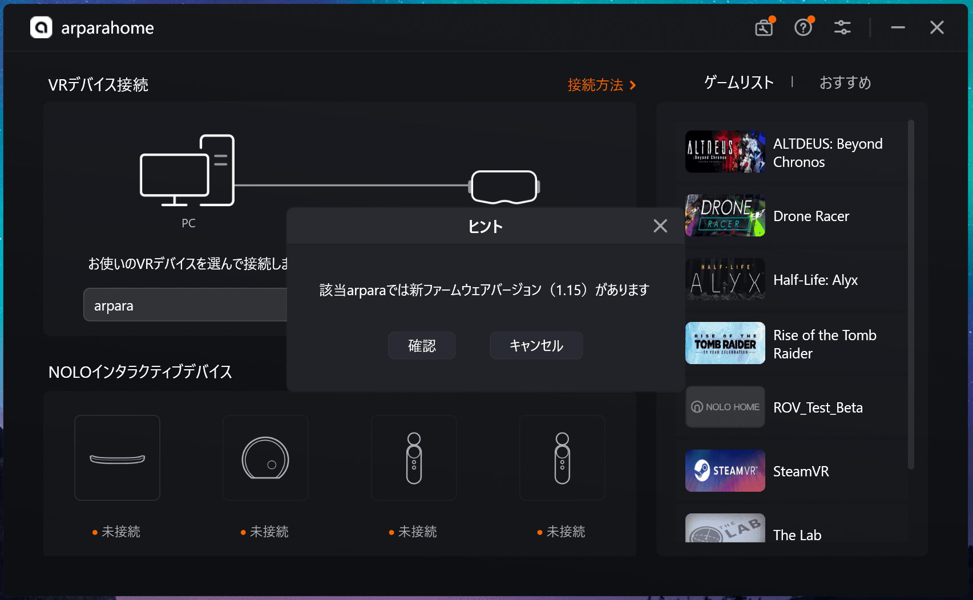Image resolution: width=973 pixels, height=600 pixels.
Task: Select the first NOLO controller icon
Action: pos(414,458)
